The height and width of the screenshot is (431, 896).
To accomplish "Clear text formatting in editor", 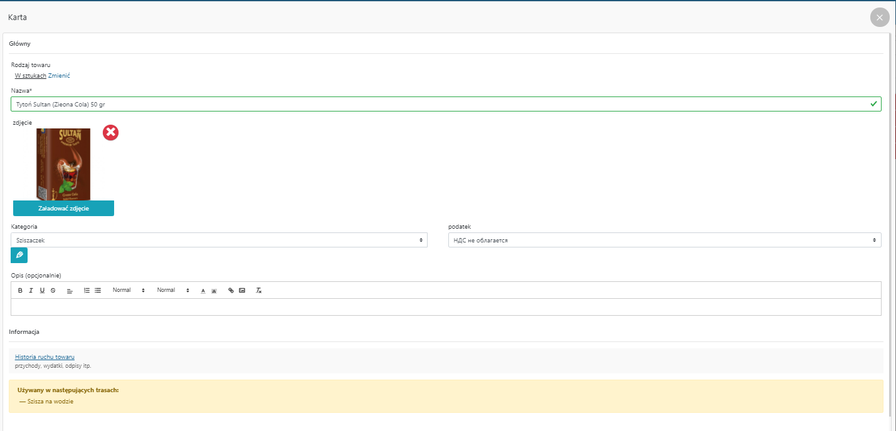I will (258, 291).
